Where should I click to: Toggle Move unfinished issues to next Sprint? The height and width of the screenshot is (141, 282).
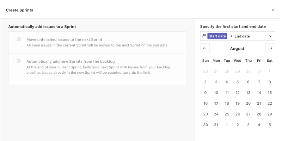[x=17, y=39]
